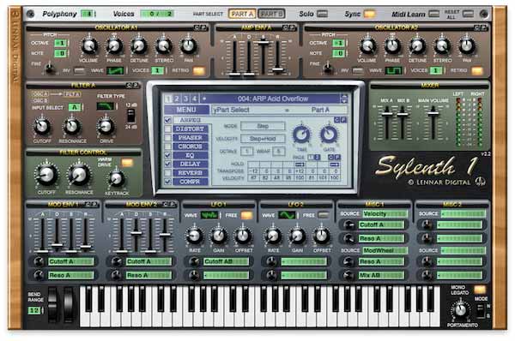This screenshot has height=341, width=515.
Task: Select the EQ effect tab
Action: 191,155
